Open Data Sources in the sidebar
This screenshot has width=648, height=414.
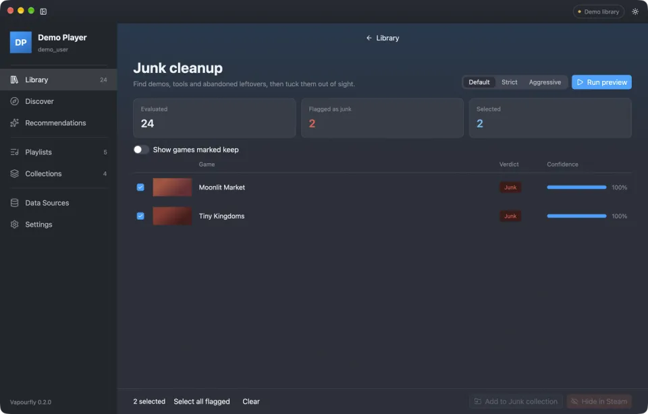(x=59, y=203)
